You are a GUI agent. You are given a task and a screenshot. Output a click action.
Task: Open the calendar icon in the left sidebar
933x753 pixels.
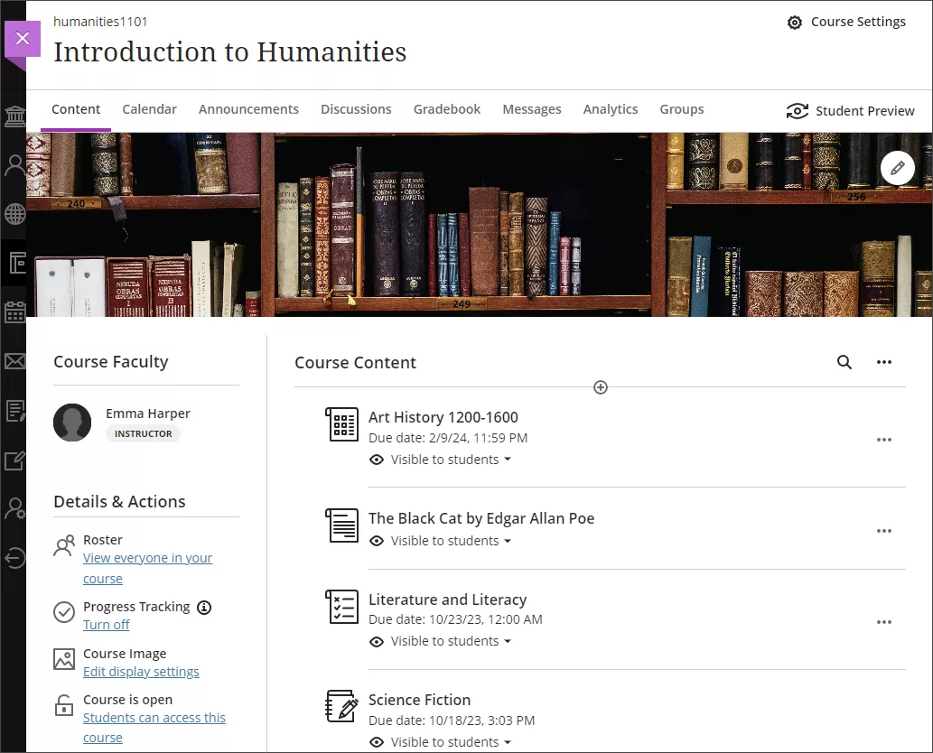[x=14, y=312]
